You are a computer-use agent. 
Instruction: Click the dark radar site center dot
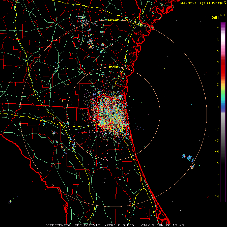tap(113, 113)
